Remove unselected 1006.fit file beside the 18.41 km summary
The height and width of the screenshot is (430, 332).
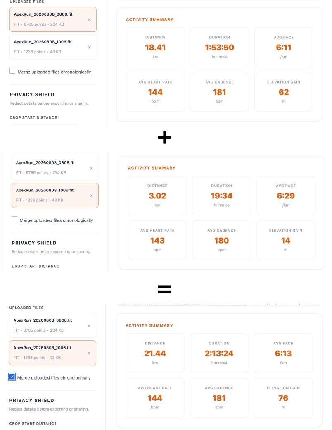point(89,47)
